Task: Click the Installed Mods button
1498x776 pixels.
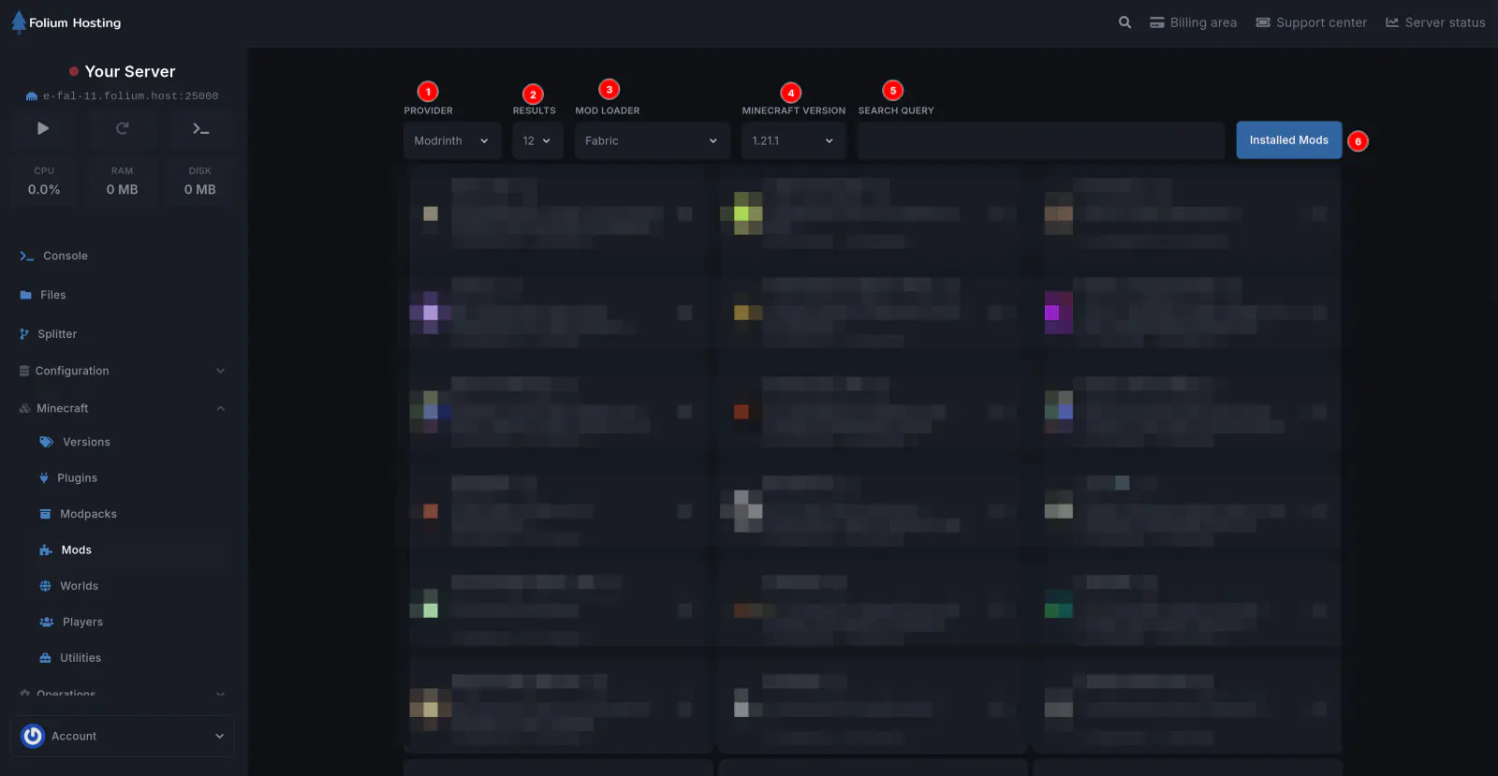Action: 1288,140
